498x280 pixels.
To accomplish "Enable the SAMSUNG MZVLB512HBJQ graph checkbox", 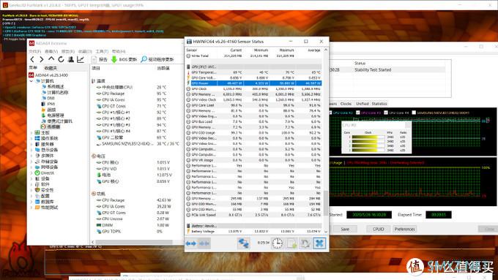I will pyautogui.click(x=414, y=113).
